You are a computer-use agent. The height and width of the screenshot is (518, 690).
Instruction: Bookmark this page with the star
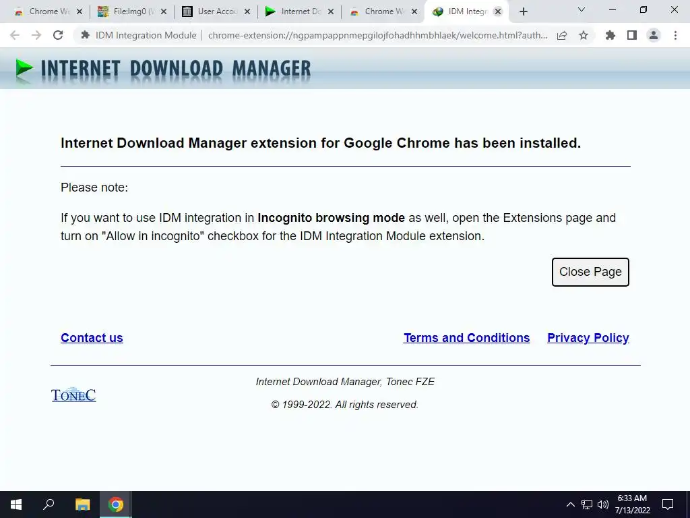point(584,35)
